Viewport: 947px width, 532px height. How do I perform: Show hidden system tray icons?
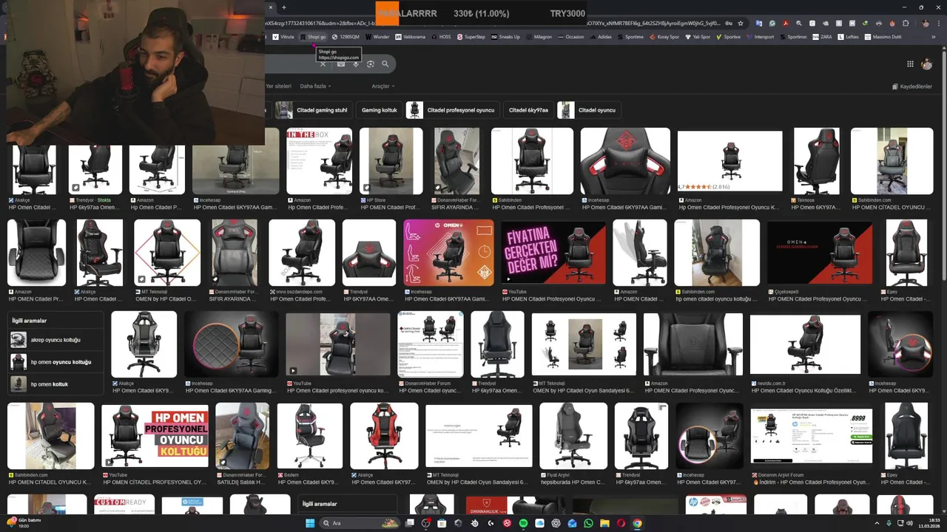click(x=877, y=523)
